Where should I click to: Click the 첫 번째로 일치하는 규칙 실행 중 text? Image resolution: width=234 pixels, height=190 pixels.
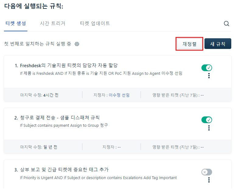click(38, 44)
